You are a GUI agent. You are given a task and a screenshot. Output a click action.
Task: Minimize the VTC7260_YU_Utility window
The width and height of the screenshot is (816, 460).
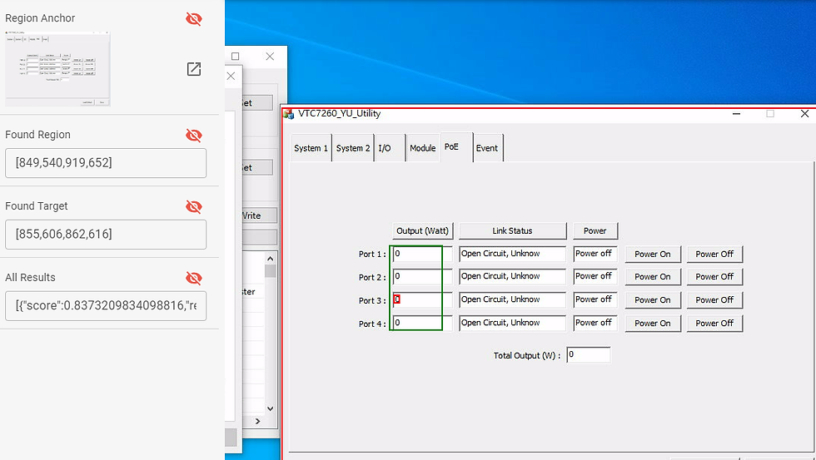[736, 114]
